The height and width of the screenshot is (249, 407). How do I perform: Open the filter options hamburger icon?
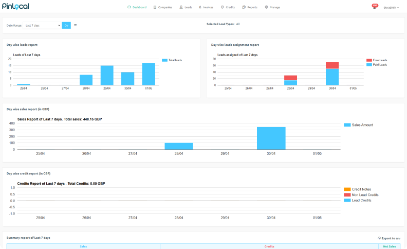pos(76,25)
